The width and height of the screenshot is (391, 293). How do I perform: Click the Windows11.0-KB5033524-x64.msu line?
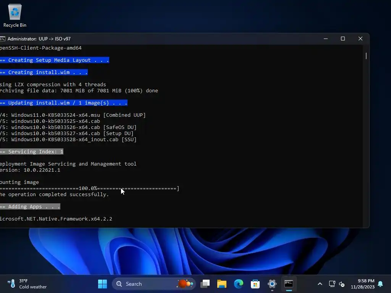click(73, 115)
